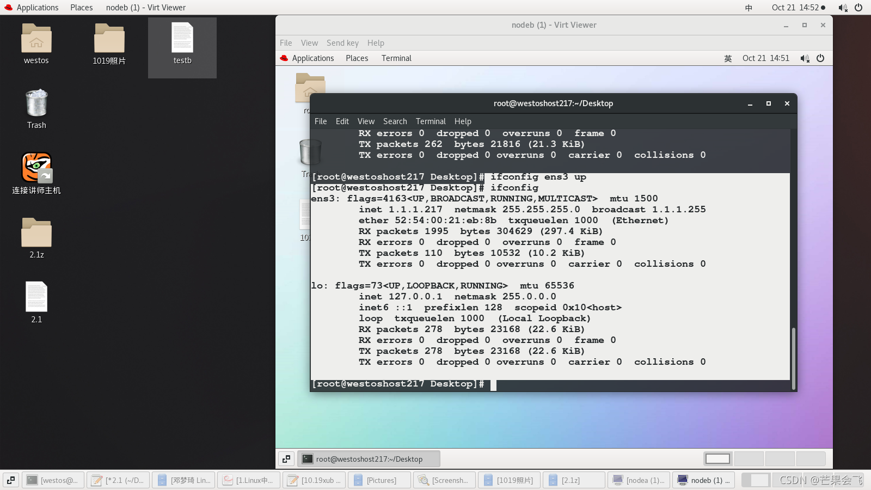871x490 pixels.
Task: Toggle the 英 input indicator in the guest panel
Action: pos(728,58)
